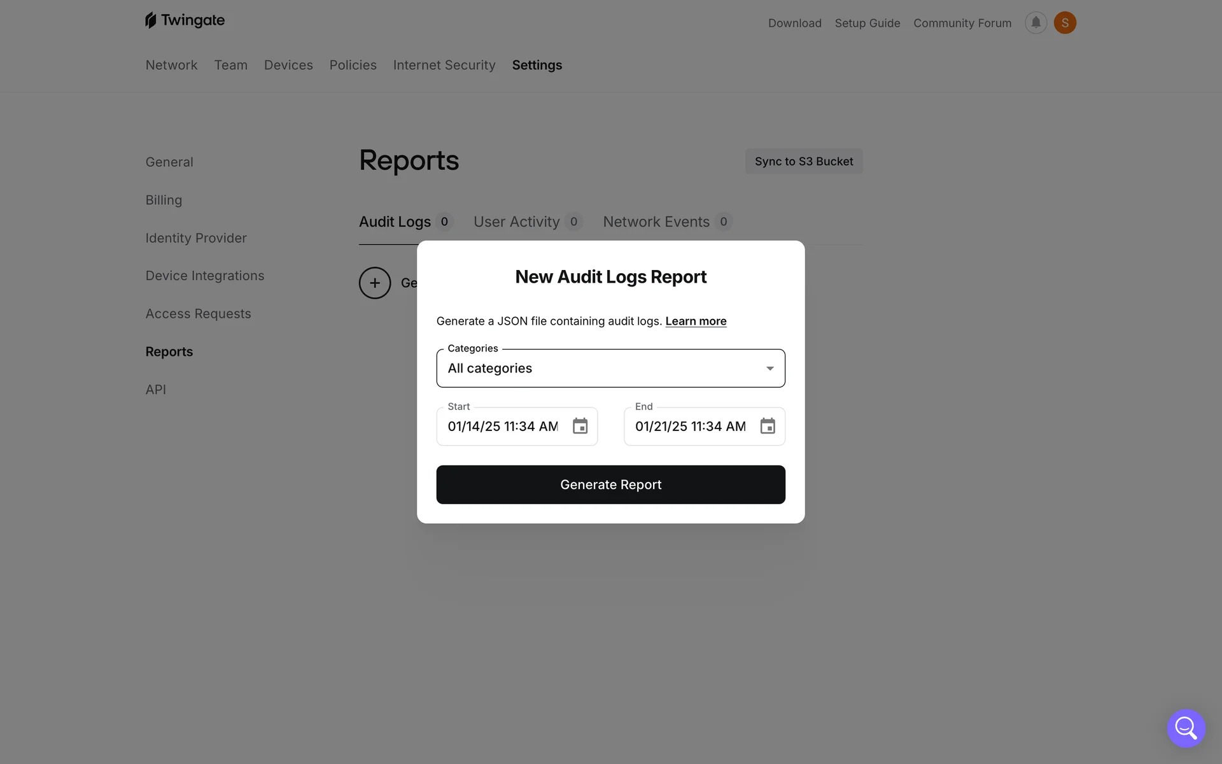Click the plus circle generate icon
Image resolution: width=1222 pixels, height=764 pixels.
375,283
